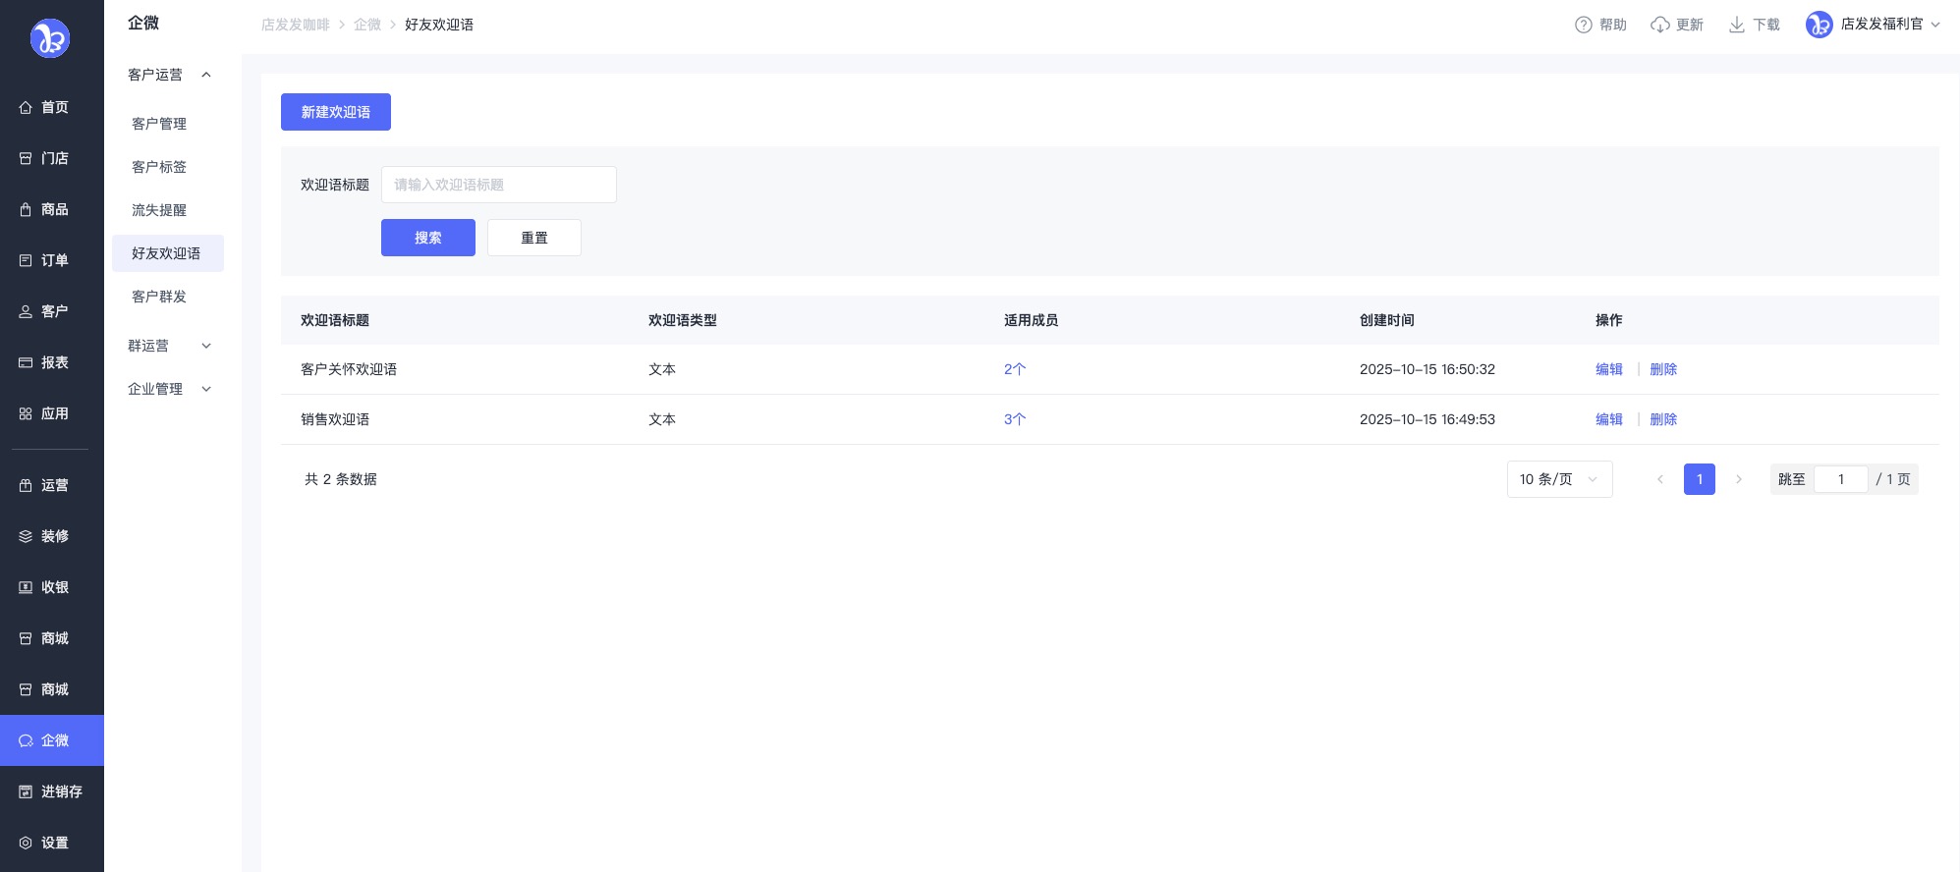Screen dimensions: 1960x872
Task: Expand the 企业管理 menu section
Action: 206,389
